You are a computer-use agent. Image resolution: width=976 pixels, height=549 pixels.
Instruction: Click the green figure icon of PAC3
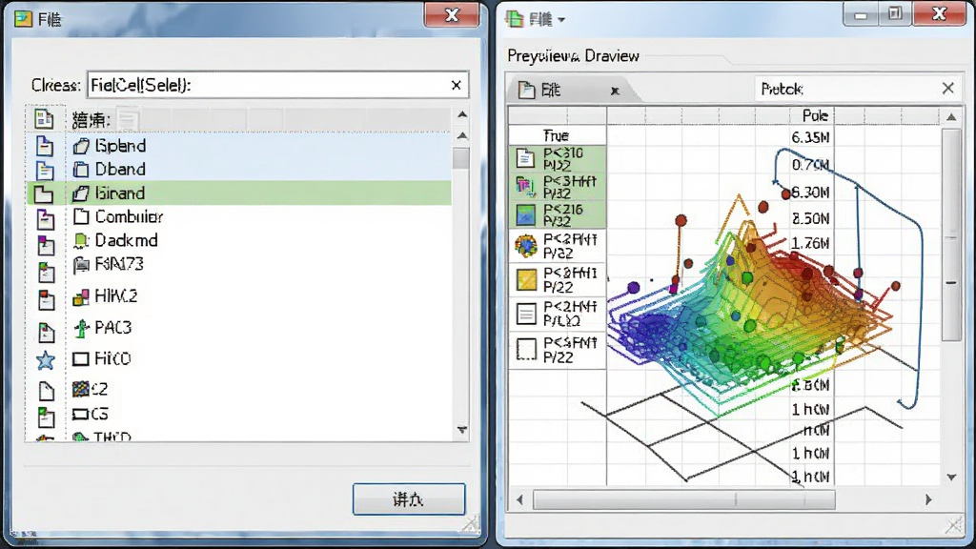(81, 328)
